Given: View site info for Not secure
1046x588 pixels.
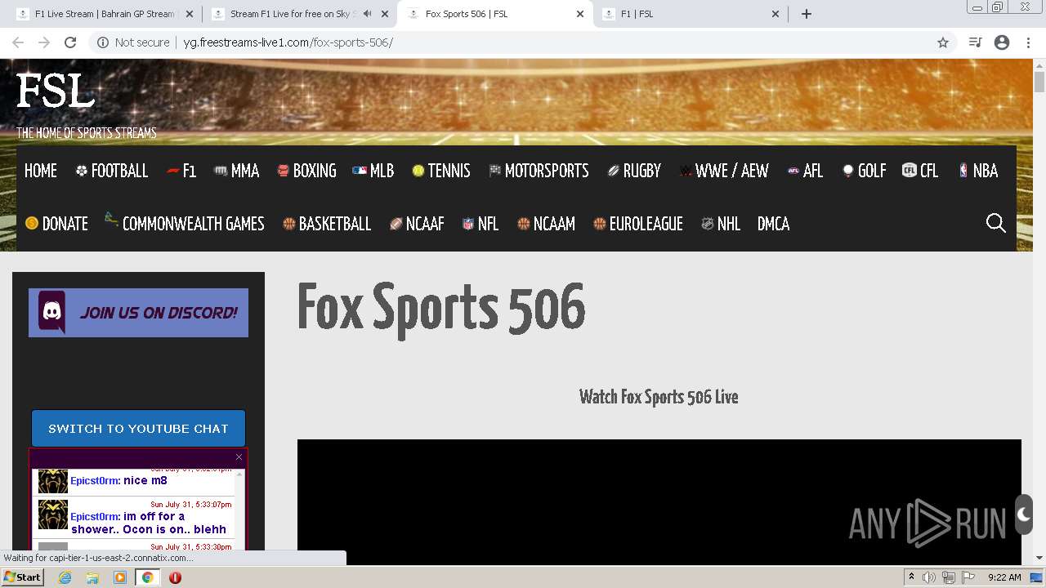Looking at the screenshot, I should tap(133, 42).
